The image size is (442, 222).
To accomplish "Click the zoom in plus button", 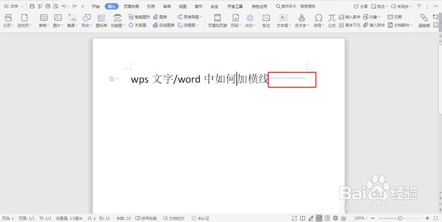I will click(427, 218).
